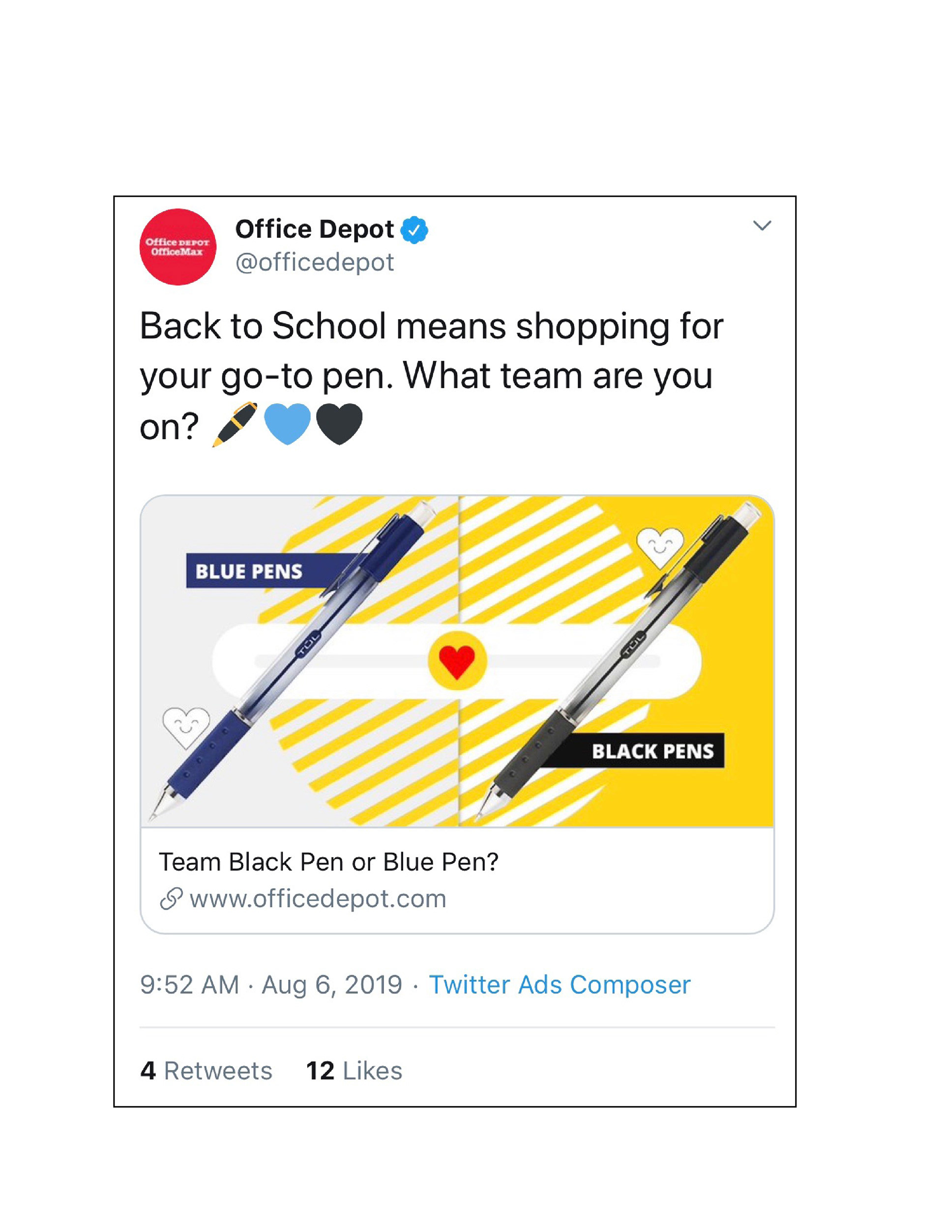Click the pen emoji in tweet
This screenshot has width=944, height=1222.
click(235, 425)
